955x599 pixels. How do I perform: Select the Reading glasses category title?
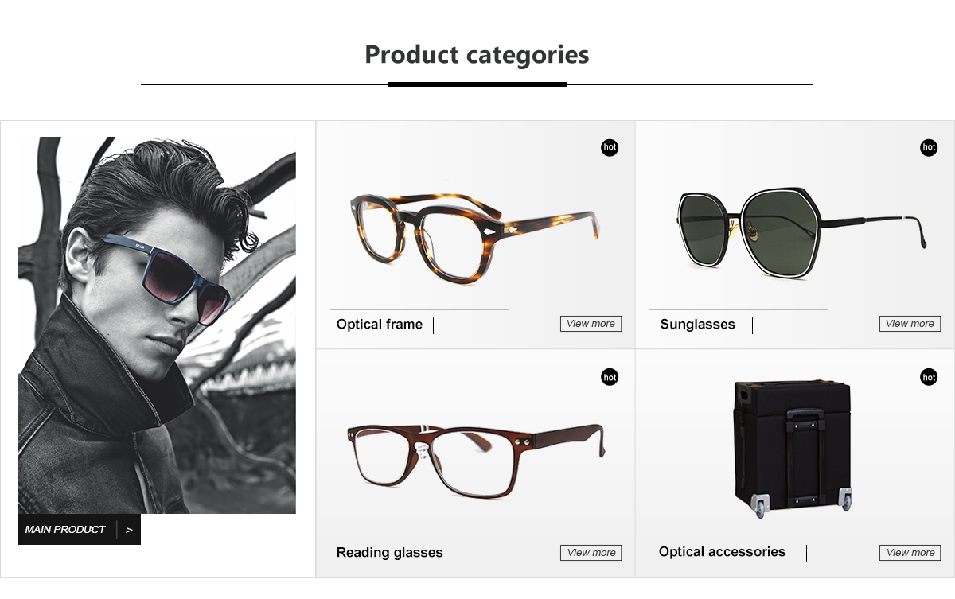(390, 553)
